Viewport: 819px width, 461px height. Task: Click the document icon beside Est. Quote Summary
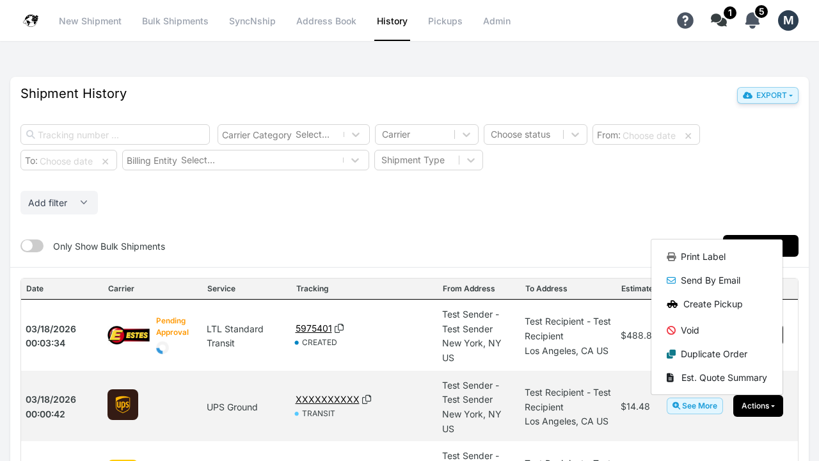(669, 377)
